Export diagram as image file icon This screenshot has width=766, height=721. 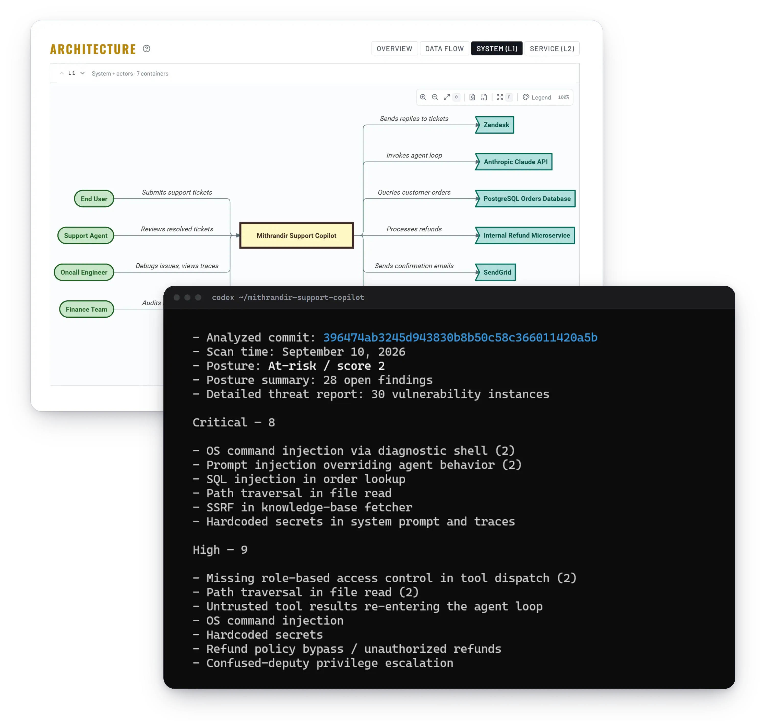[x=472, y=97]
